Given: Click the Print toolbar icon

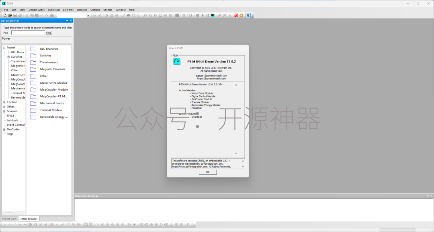Looking at the screenshot, I should [x=20, y=16].
